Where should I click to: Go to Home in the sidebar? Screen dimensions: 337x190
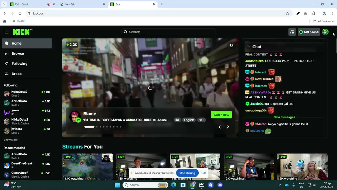[27, 43]
